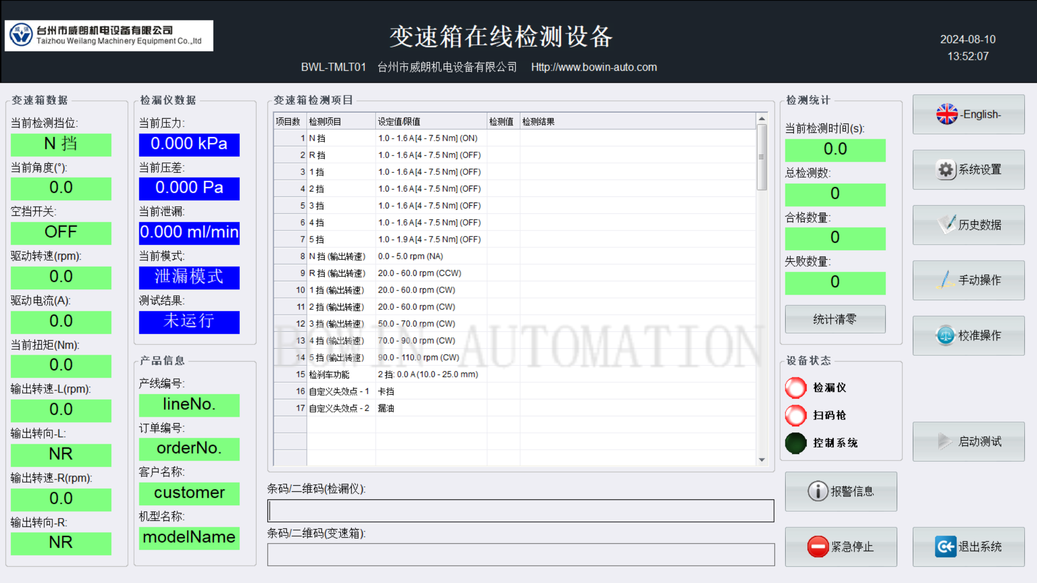Image resolution: width=1037 pixels, height=583 pixels.
Task: Select row 9 R 挡 (输出转速)
Action: click(514, 273)
